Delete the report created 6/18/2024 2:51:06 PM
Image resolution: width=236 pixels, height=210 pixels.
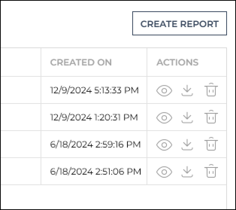(x=211, y=171)
